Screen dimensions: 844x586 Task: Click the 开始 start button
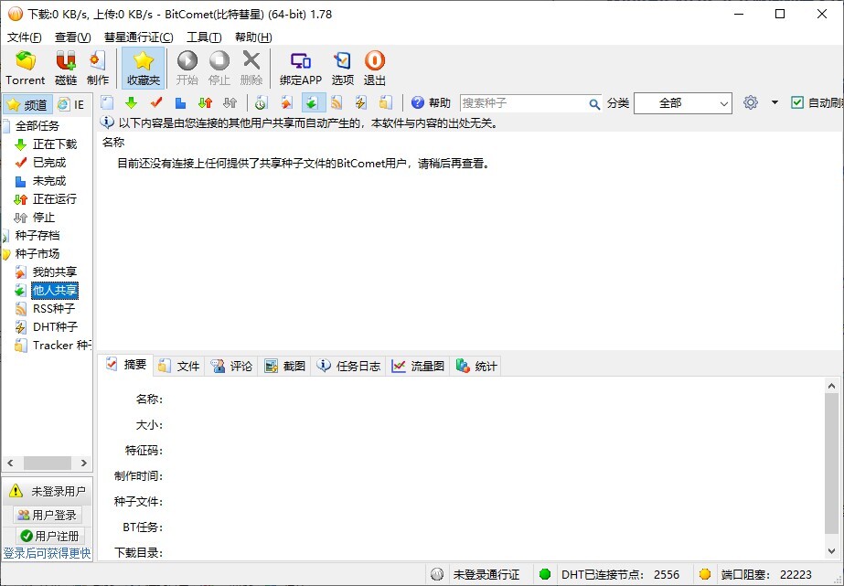click(187, 69)
